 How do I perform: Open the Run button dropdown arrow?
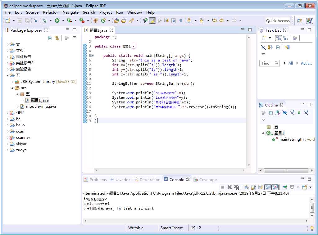tap(63, 20)
